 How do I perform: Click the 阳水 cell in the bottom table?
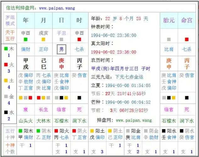[x=169, y=131]
